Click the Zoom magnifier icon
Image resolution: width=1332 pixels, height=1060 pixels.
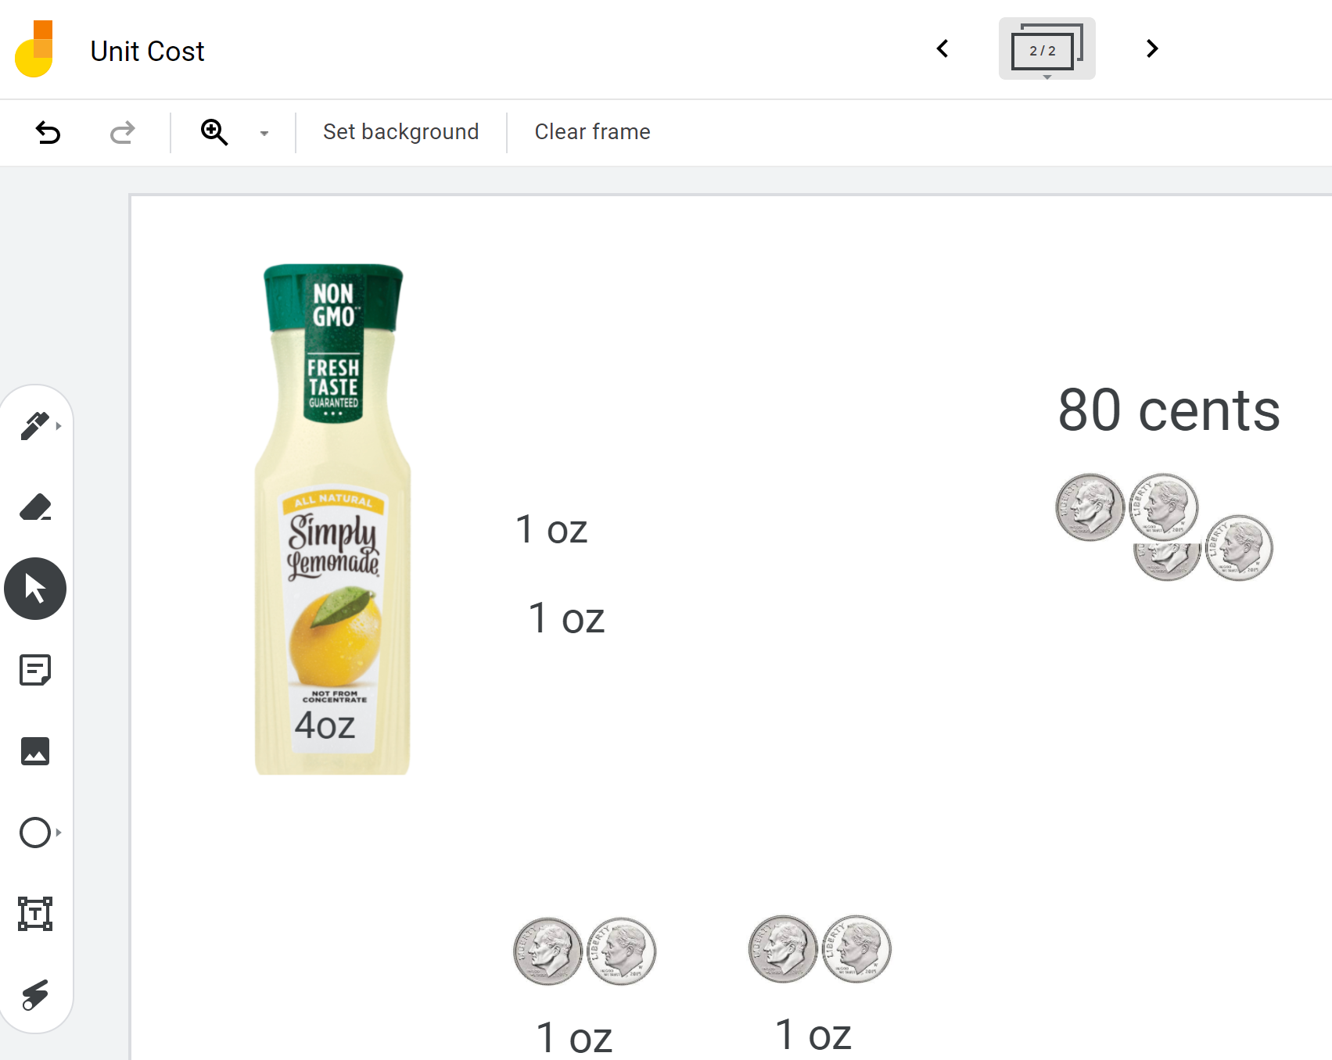pyautogui.click(x=214, y=132)
